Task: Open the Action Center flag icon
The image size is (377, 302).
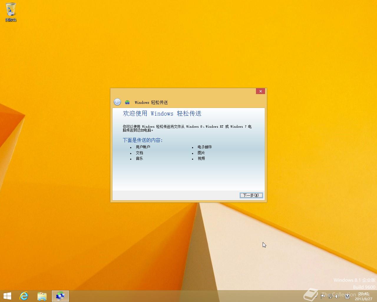Action: (x=323, y=296)
